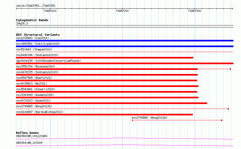Click esv2748866 (Wong2012b) label

(x=149, y=118)
